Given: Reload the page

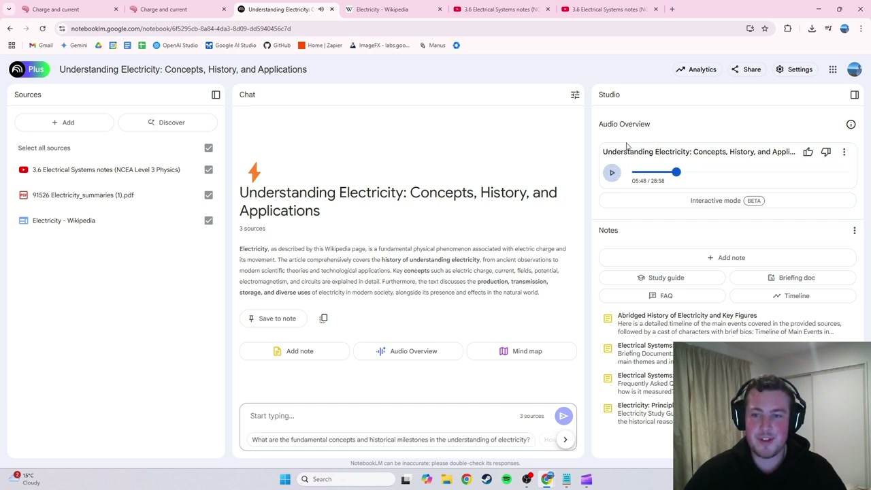Looking at the screenshot, I should 42,29.
